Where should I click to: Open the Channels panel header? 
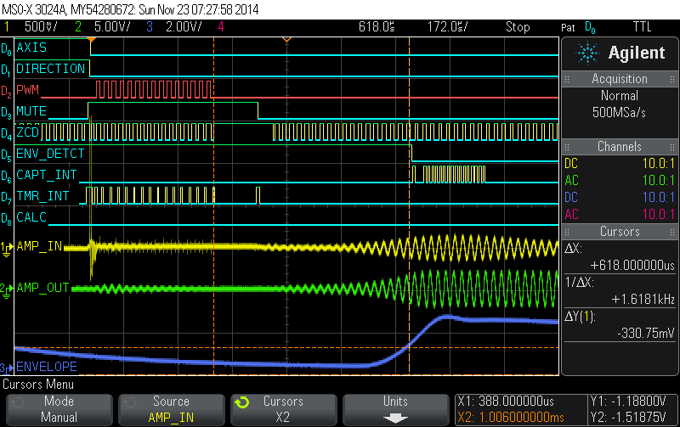[x=620, y=147]
